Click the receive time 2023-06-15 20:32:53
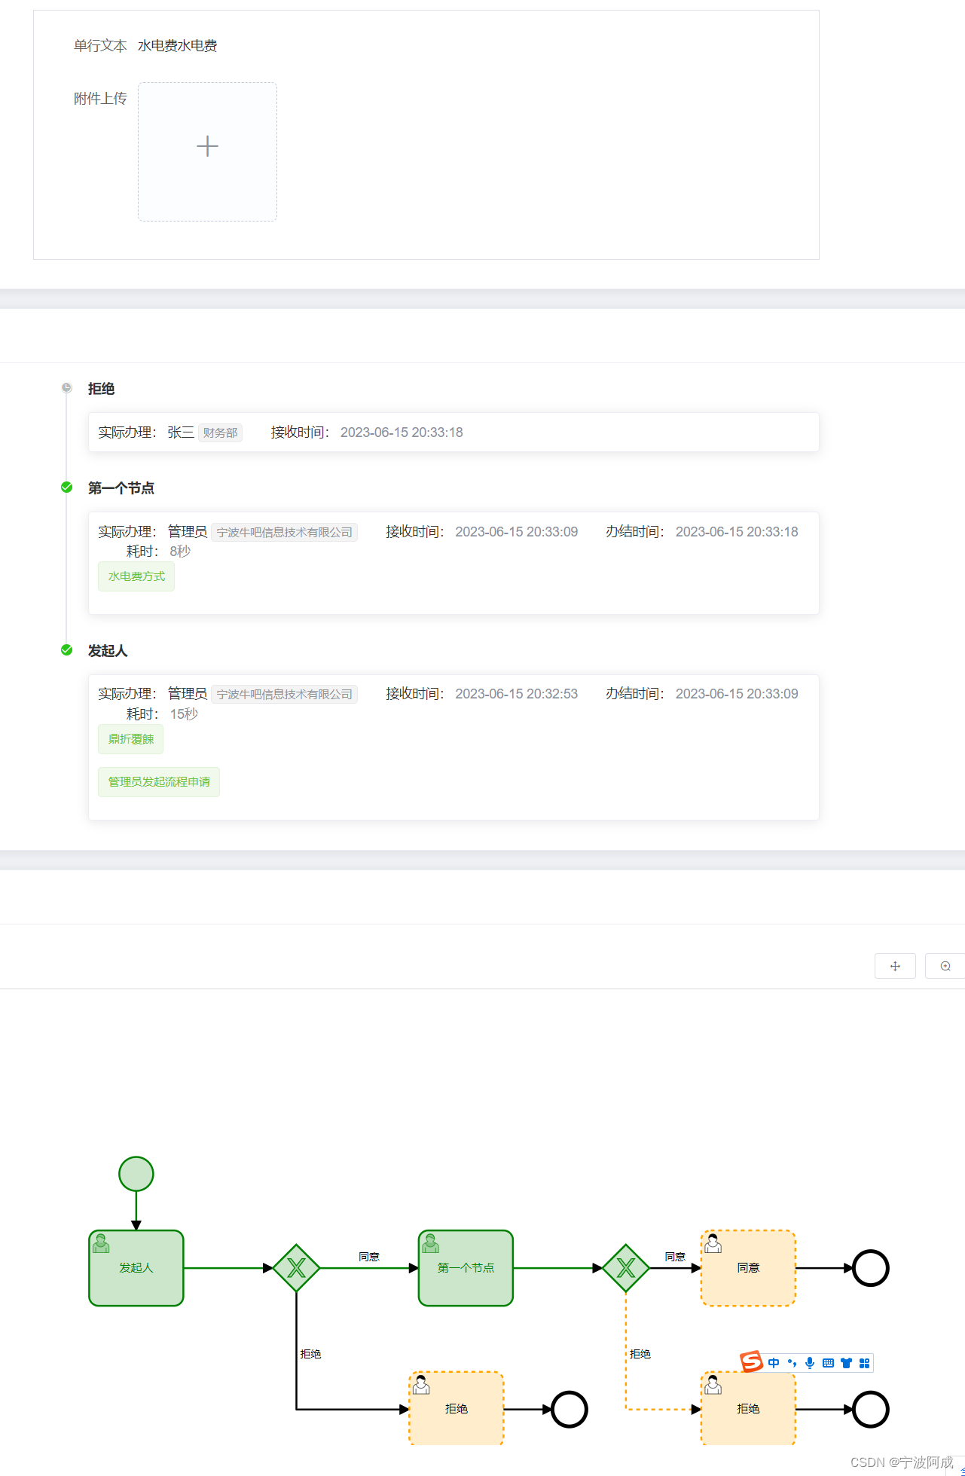965x1476 pixels. pyautogui.click(x=517, y=694)
